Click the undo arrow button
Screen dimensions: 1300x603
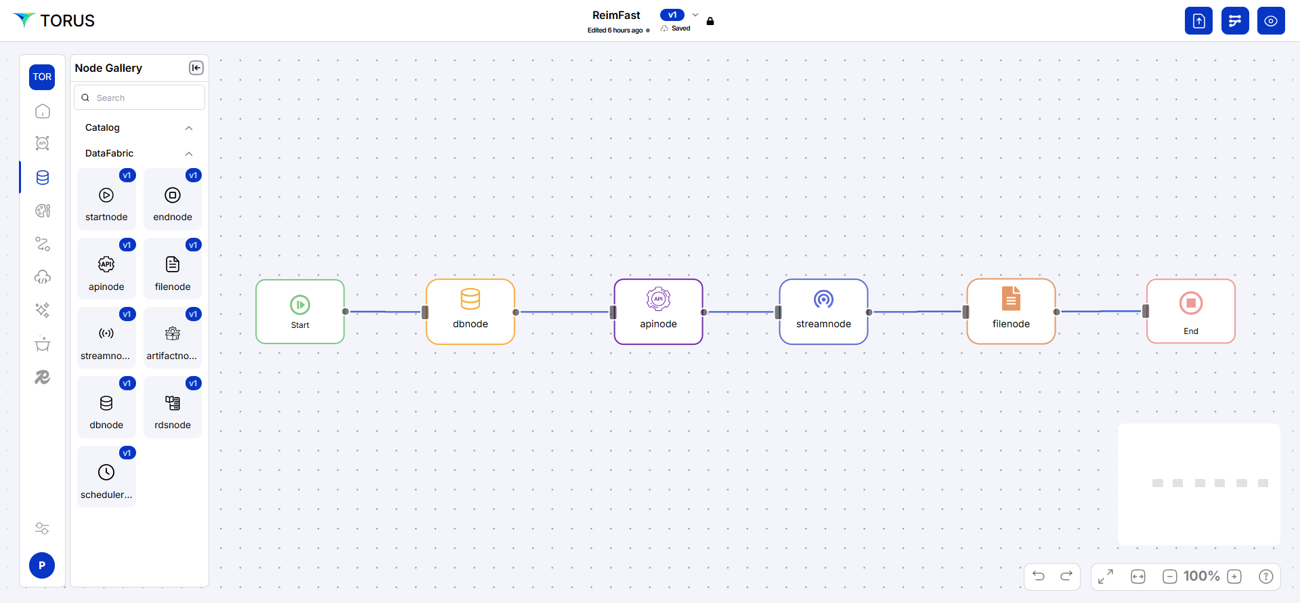point(1039,576)
